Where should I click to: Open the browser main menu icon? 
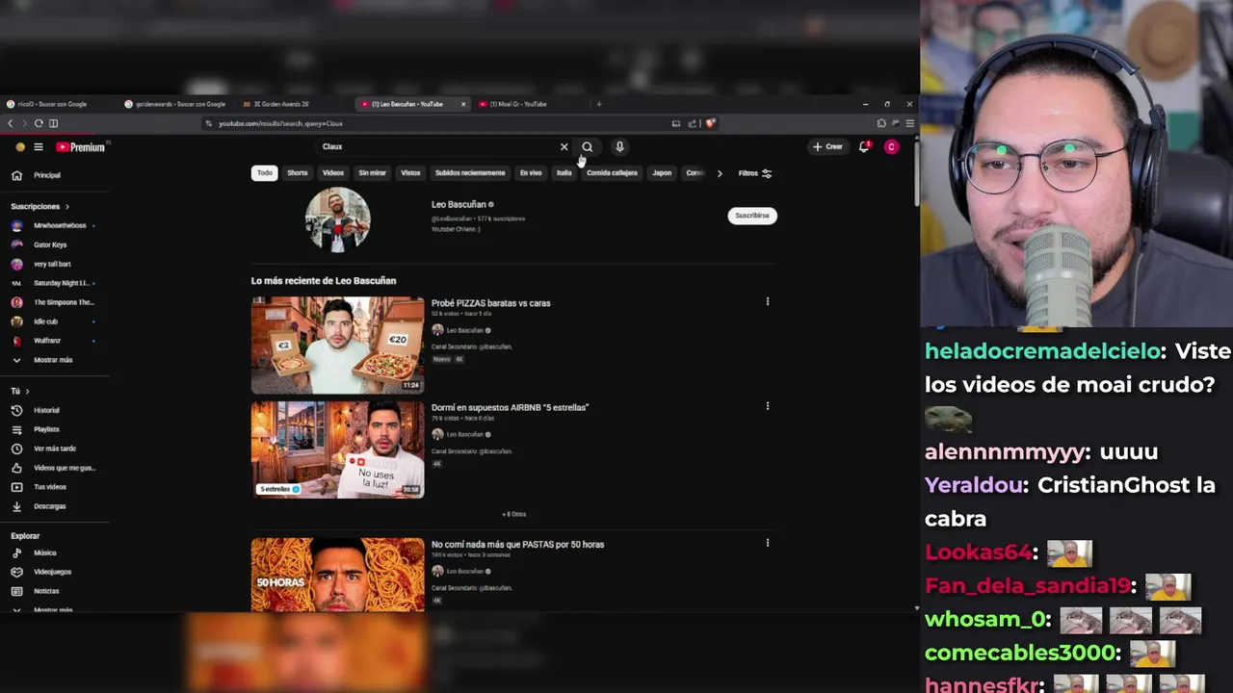coord(909,123)
